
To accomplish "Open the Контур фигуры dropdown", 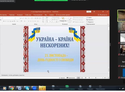I will [x=78, y=20].
